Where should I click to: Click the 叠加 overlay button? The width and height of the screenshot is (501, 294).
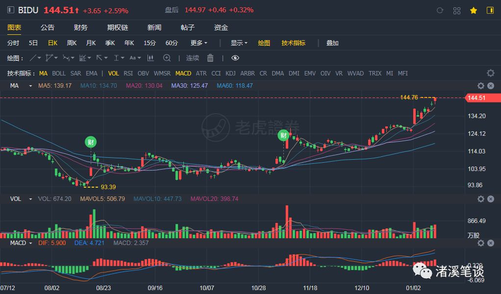(332, 43)
